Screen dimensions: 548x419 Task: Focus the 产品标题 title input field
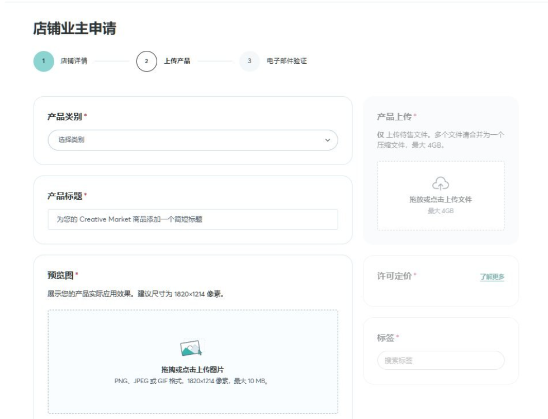coord(192,219)
